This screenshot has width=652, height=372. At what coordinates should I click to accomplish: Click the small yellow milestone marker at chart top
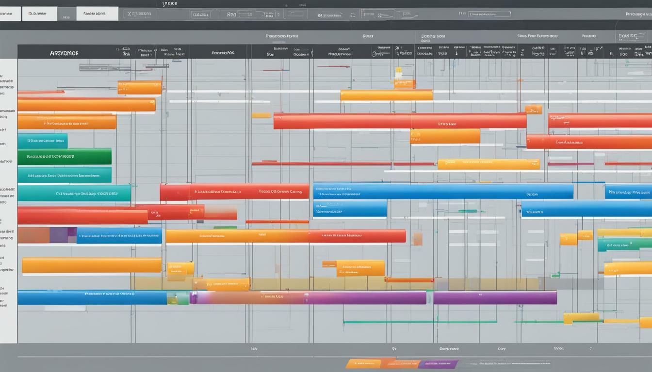click(398, 73)
